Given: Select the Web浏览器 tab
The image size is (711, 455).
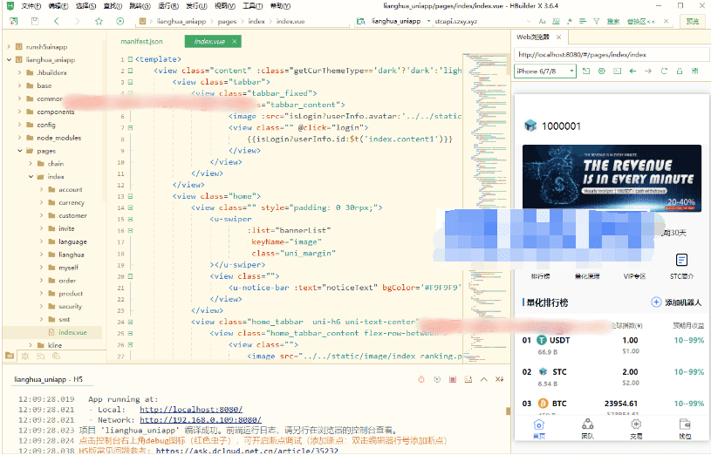Looking at the screenshot, I should (533, 37).
